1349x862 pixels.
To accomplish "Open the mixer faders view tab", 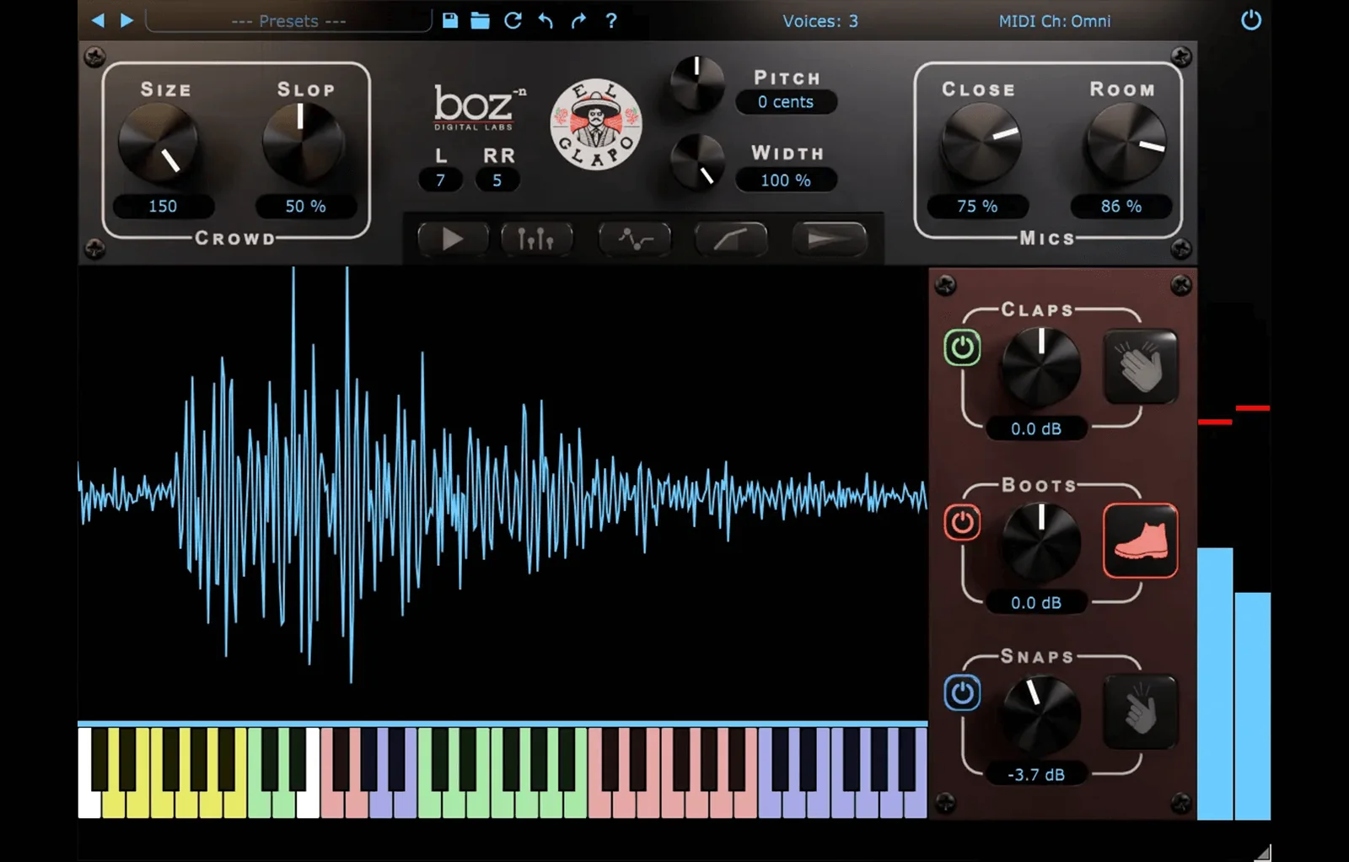I will [x=536, y=240].
